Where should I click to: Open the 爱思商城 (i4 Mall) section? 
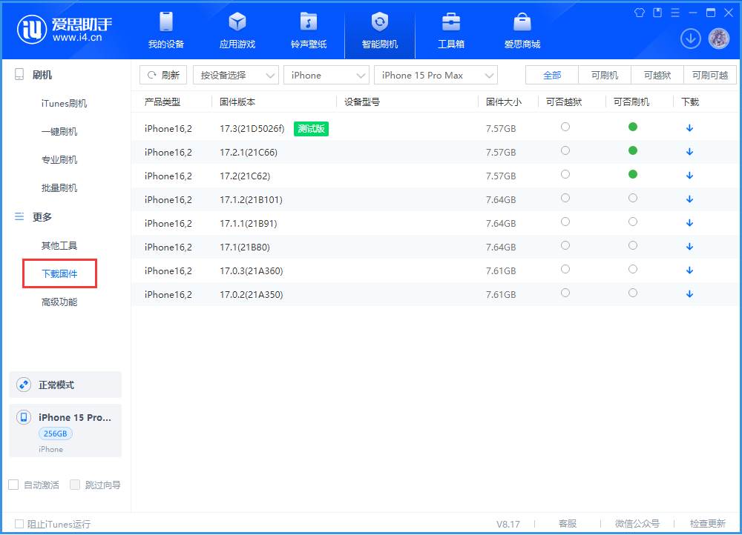coord(522,31)
